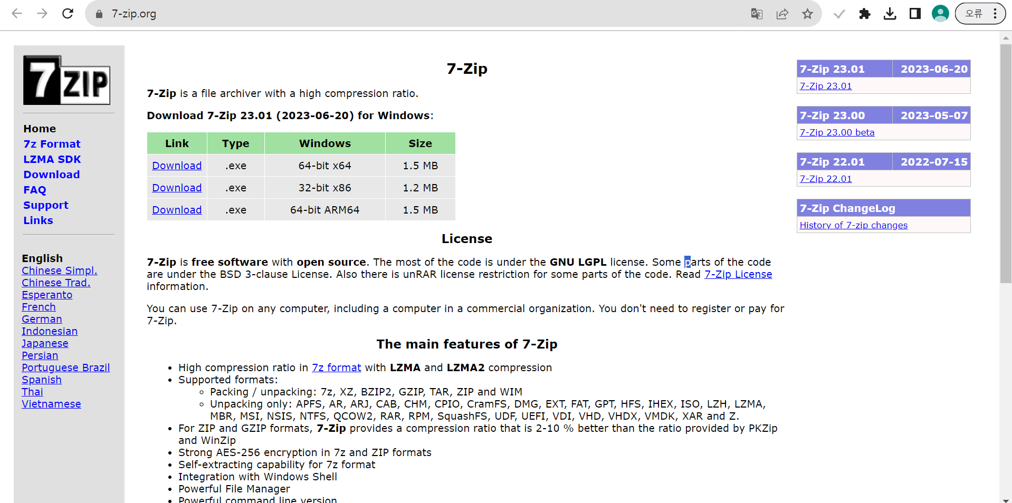Open the 7-Zip 23.00 beta link

(x=837, y=132)
